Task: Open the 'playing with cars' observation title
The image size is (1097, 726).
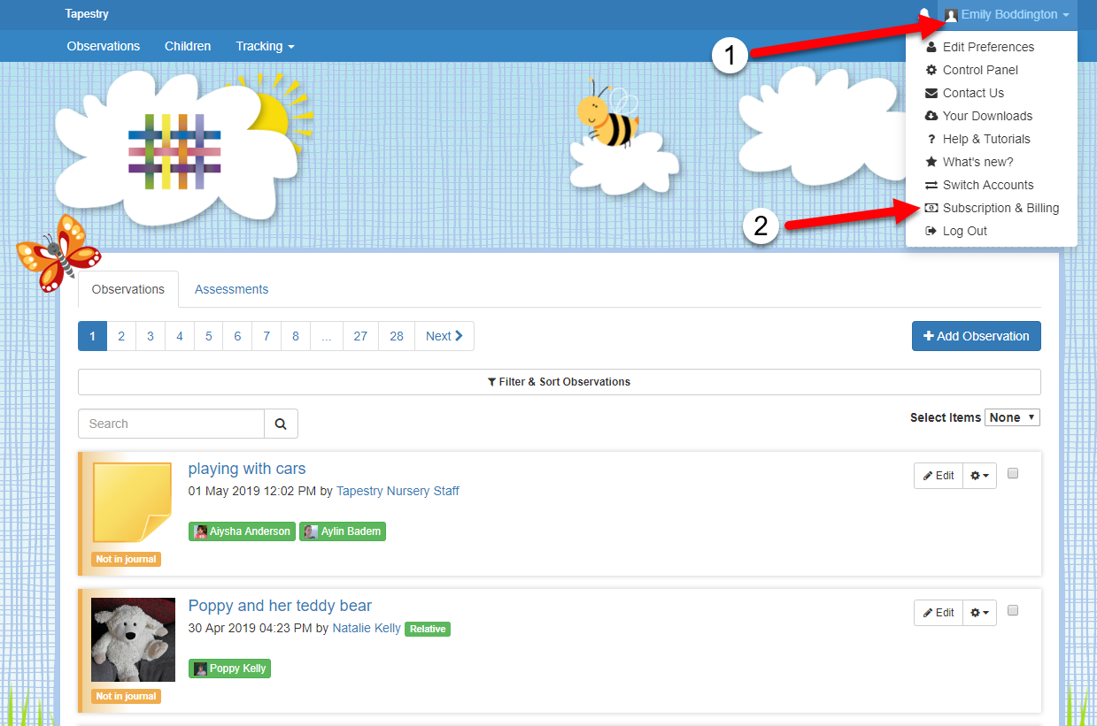Action: (x=247, y=469)
